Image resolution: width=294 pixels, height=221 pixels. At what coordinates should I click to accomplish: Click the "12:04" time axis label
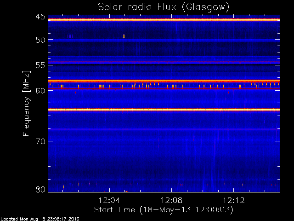(x=109, y=200)
